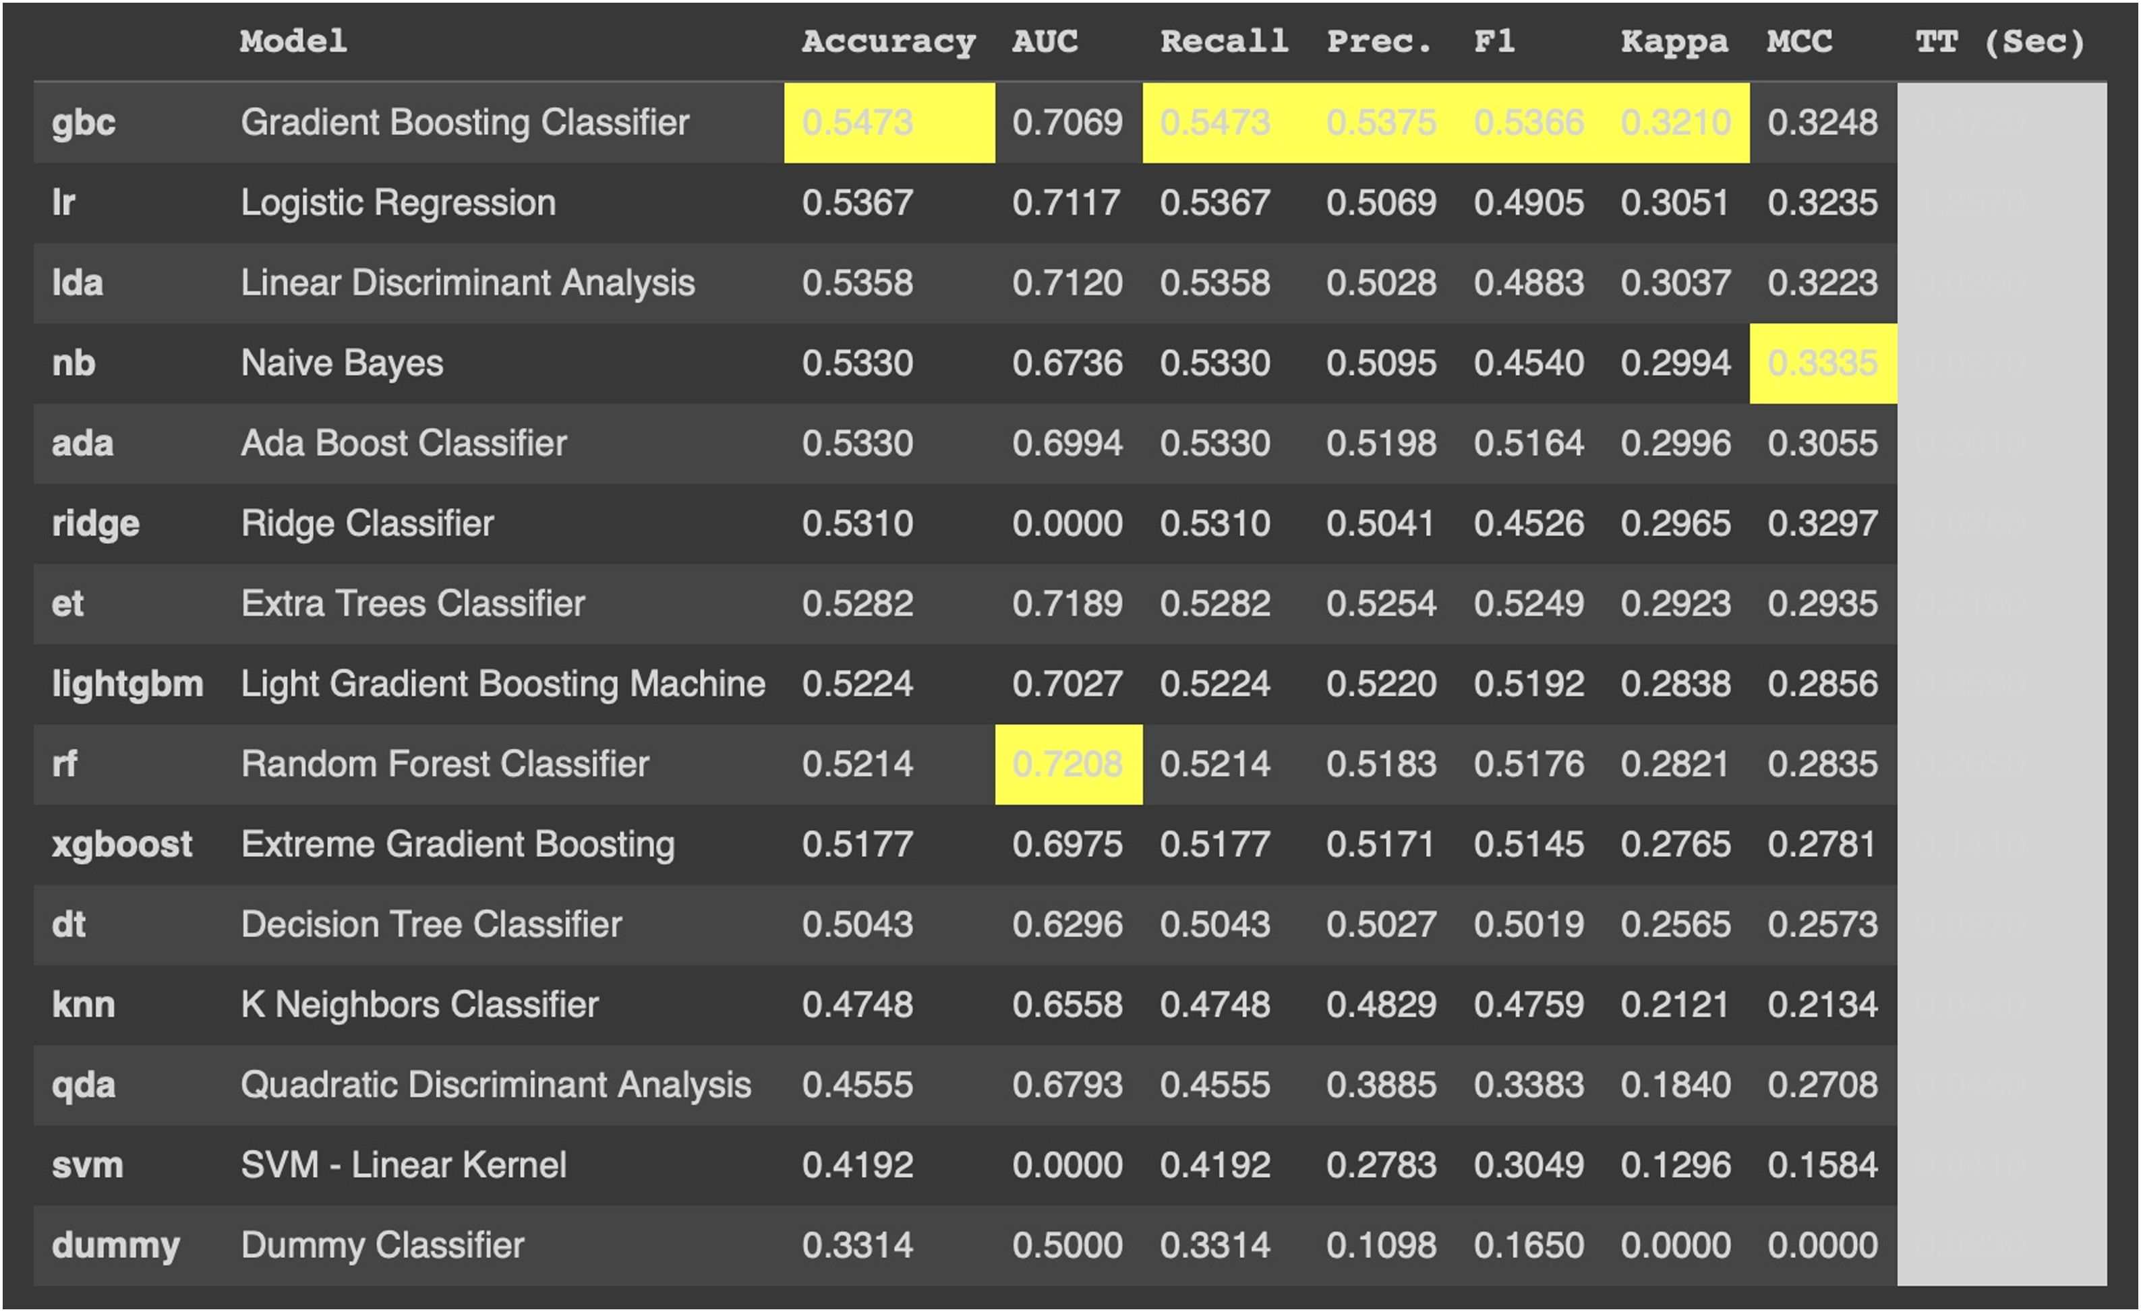
Task: Click highlighted Random Forest AUC 0.7208
Action: [1067, 764]
